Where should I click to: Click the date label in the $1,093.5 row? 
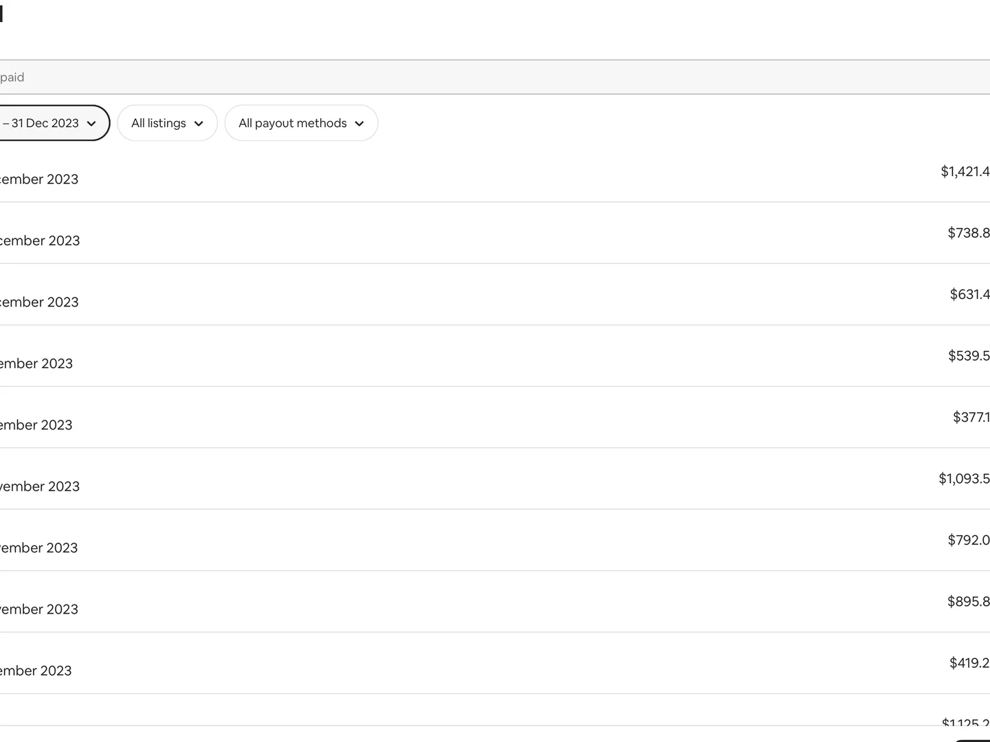tap(39, 486)
